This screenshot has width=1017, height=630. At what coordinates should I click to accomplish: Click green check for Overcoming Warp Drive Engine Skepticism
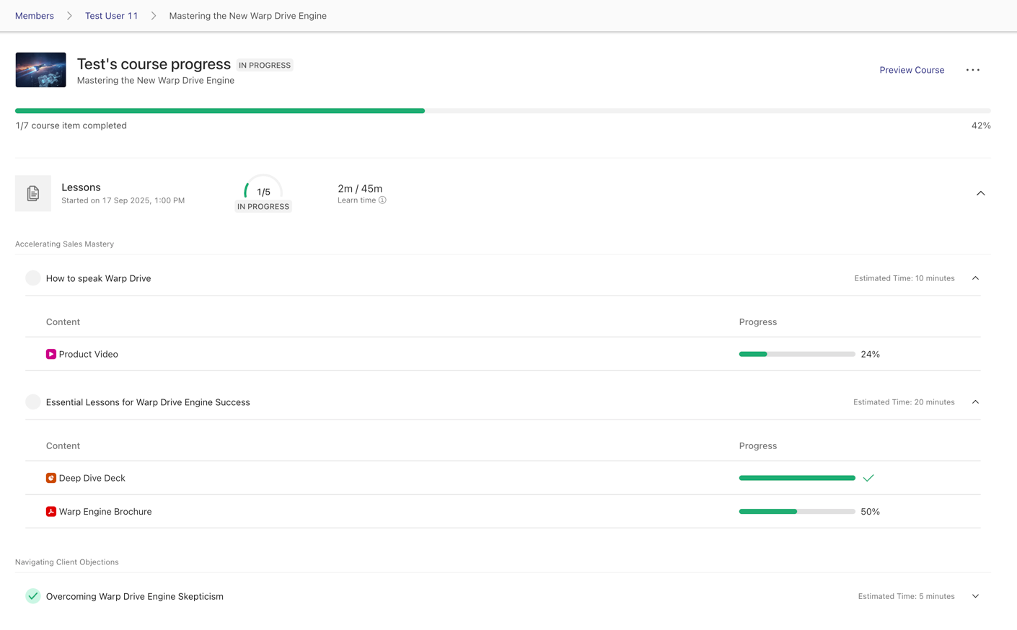click(33, 596)
